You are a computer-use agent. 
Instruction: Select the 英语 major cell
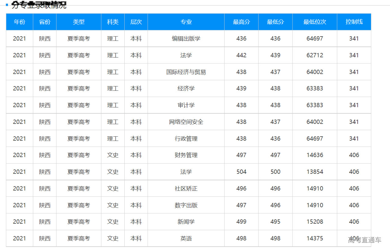click(186, 239)
